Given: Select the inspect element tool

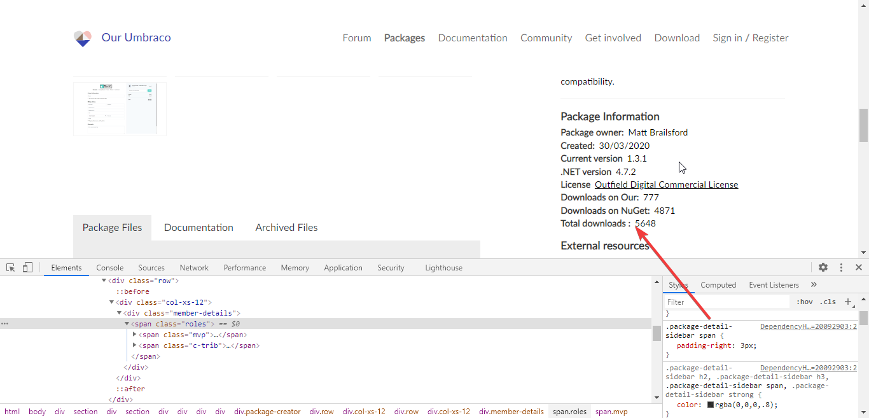Looking at the screenshot, I should [10, 267].
